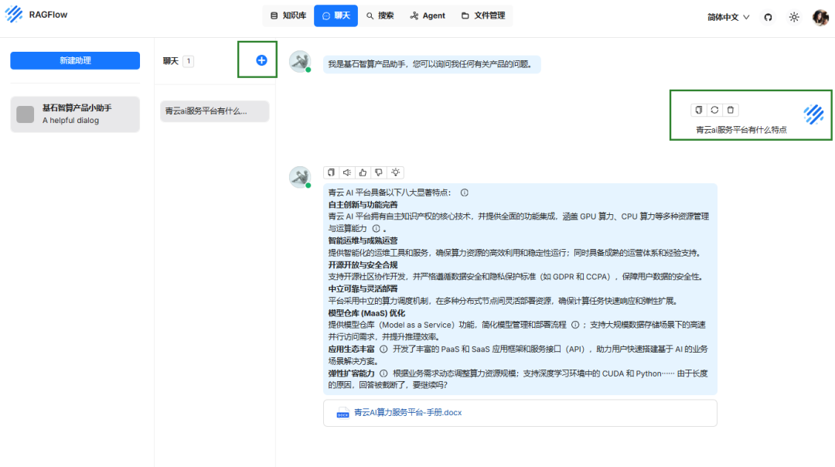835x467 pixels.
Task: Click the heading 自主创新与功能完善
Action: (x=363, y=204)
